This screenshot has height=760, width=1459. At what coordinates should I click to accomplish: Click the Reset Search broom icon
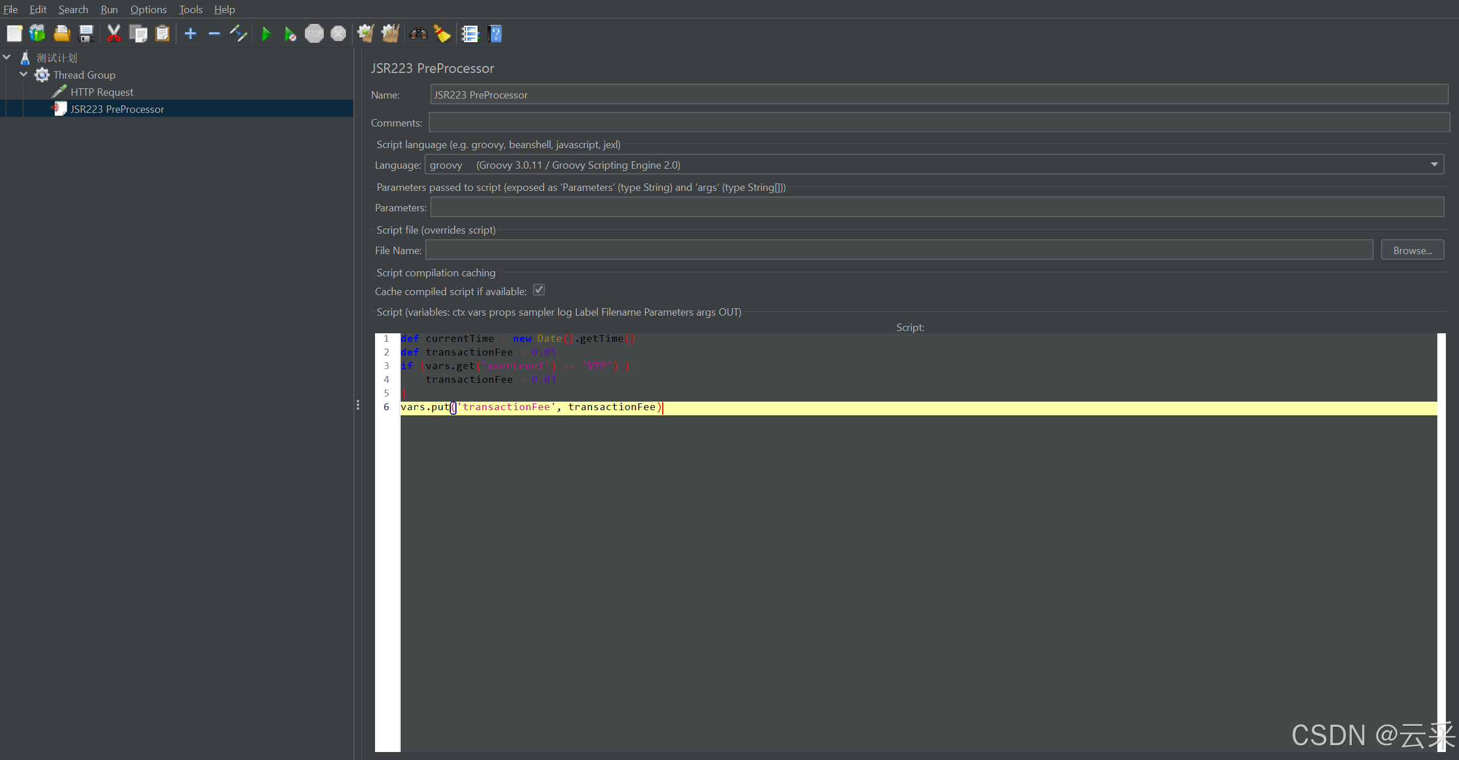(442, 34)
